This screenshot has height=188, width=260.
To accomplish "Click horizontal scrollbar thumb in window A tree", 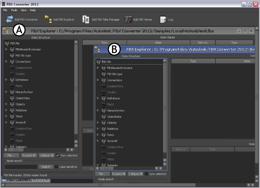I will tap(16, 150).
